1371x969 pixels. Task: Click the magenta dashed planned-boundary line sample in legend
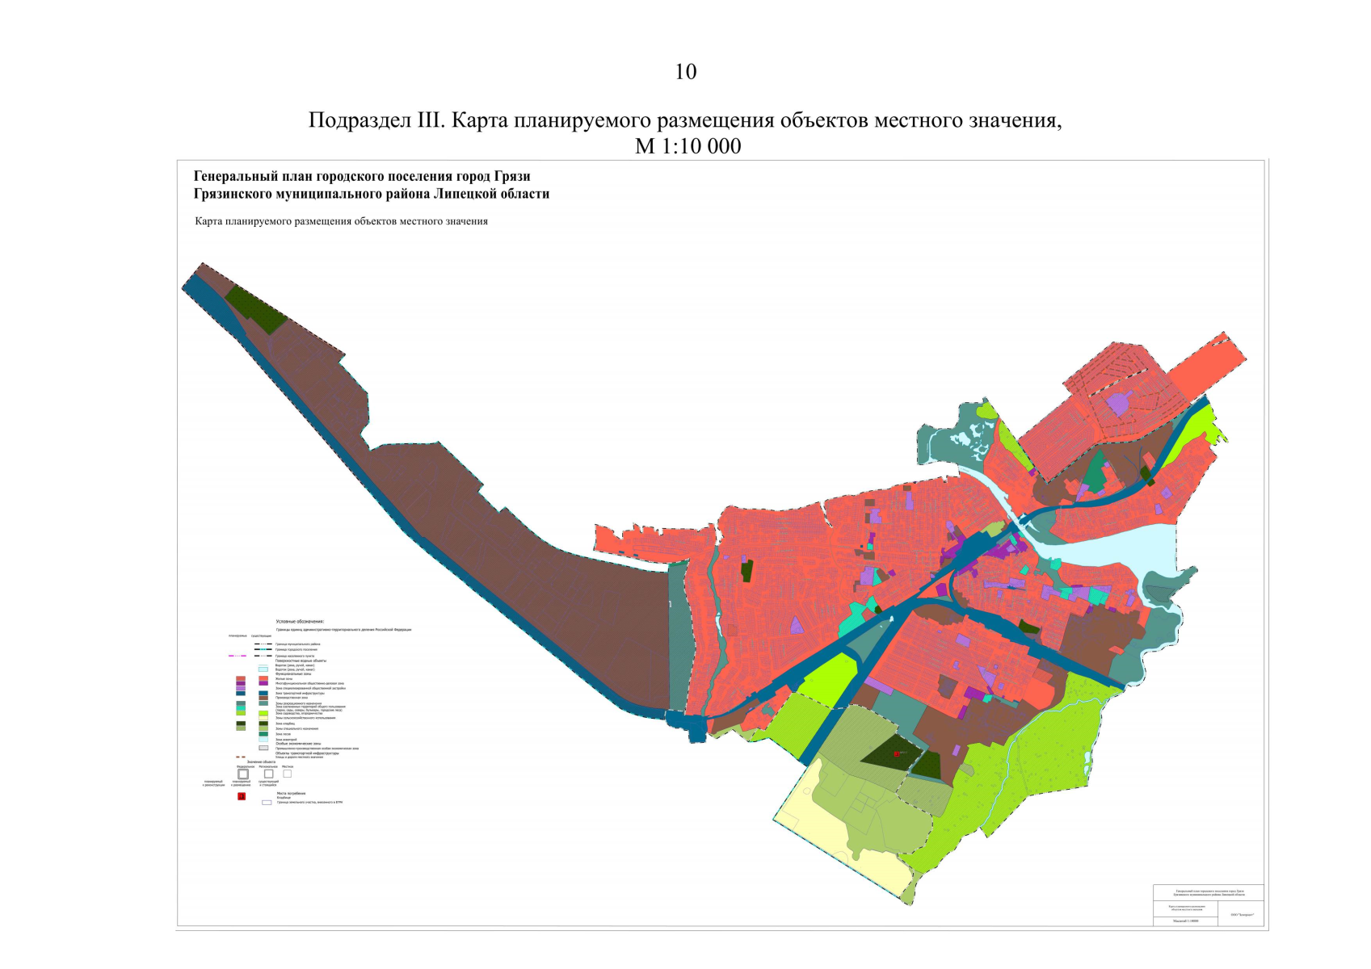coord(238,656)
